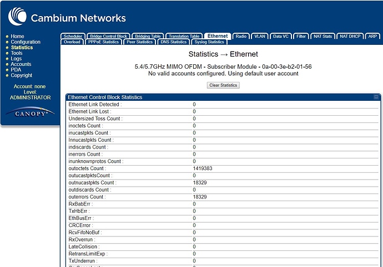The width and height of the screenshot is (383, 267).
Task: Click the outdiscards Count label
Action: (89, 189)
